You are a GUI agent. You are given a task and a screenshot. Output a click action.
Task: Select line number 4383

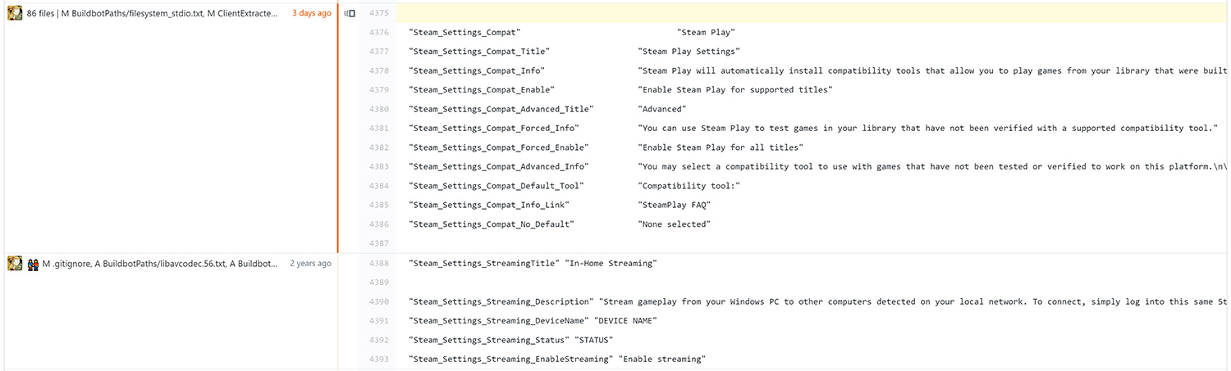[379, 167]
